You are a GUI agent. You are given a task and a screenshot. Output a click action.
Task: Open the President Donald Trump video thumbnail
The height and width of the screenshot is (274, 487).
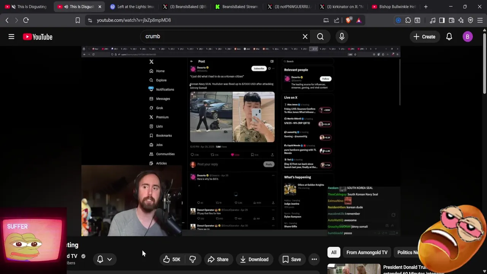[x=354, y=269]
